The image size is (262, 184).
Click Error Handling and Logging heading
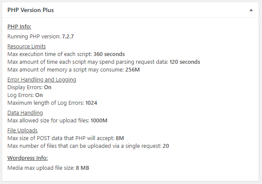pos(42,80)
